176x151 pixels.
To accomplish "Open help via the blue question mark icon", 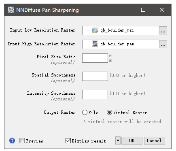I will [x=12, y=140].
